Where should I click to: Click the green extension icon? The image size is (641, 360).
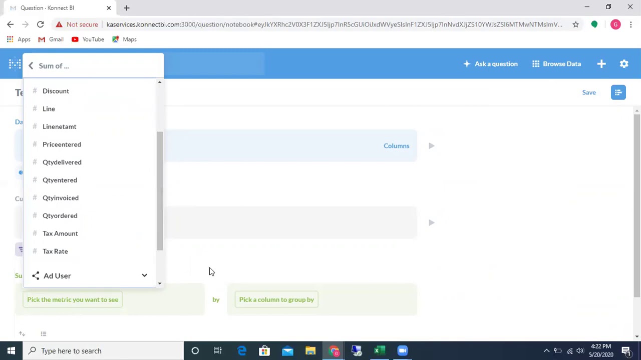click(594, 24)
